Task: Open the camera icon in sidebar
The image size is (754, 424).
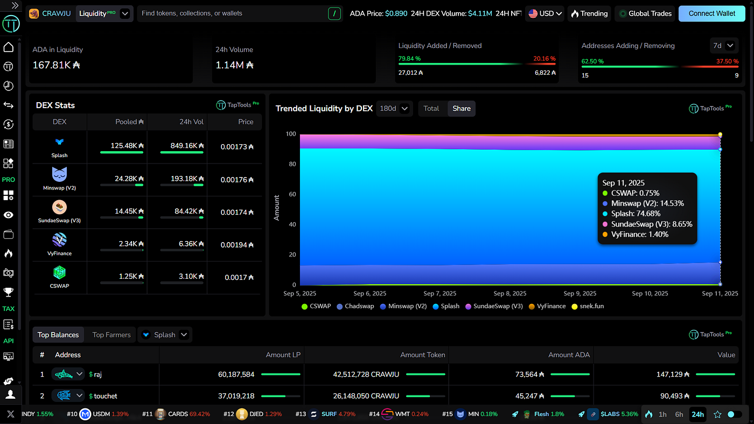Action: [x=9, y=273]
